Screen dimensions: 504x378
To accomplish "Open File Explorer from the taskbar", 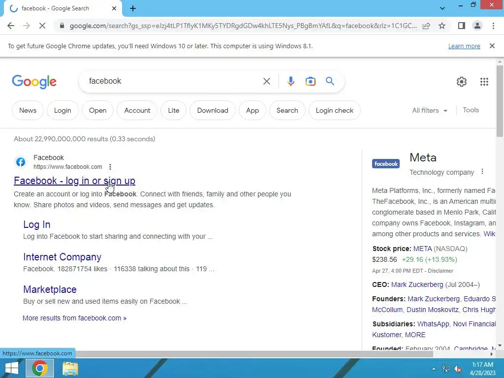I will (70, 369).
